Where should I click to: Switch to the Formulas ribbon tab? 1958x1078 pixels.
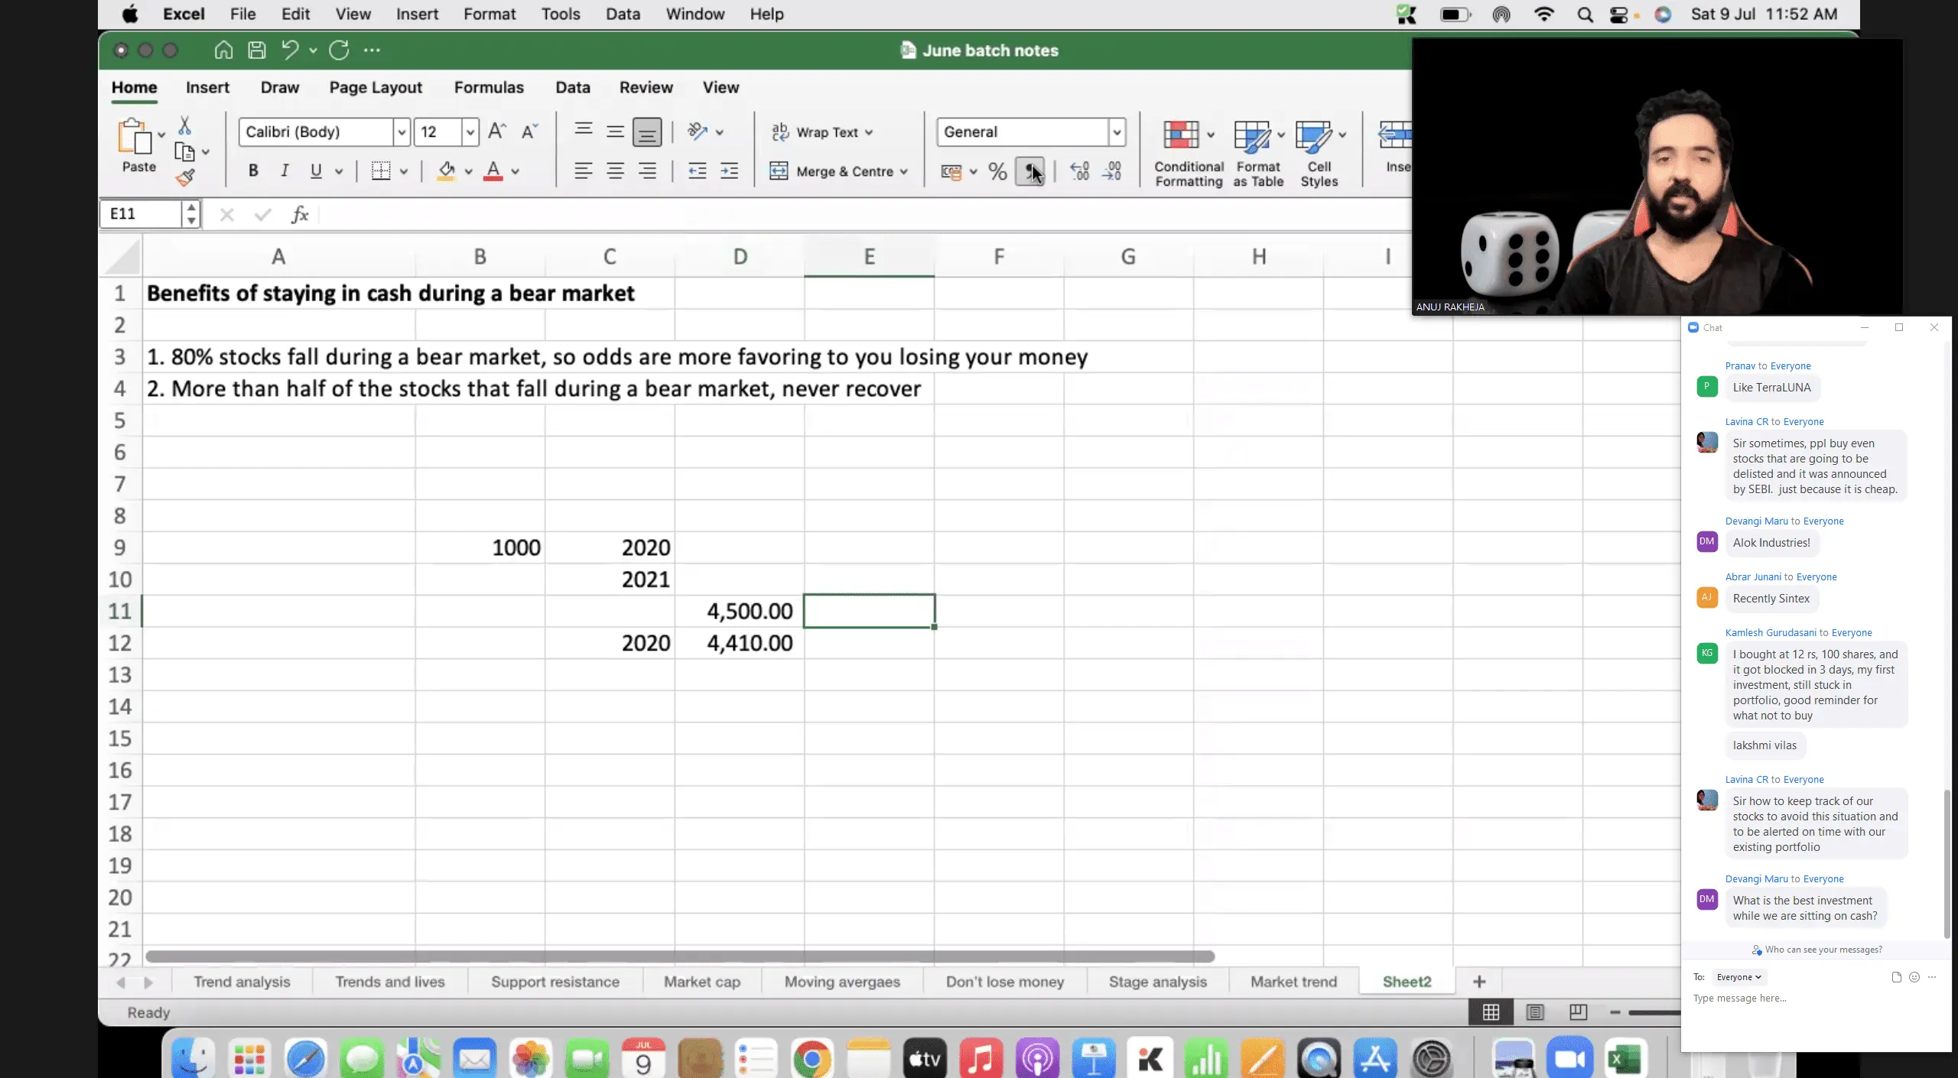(489, 87)
